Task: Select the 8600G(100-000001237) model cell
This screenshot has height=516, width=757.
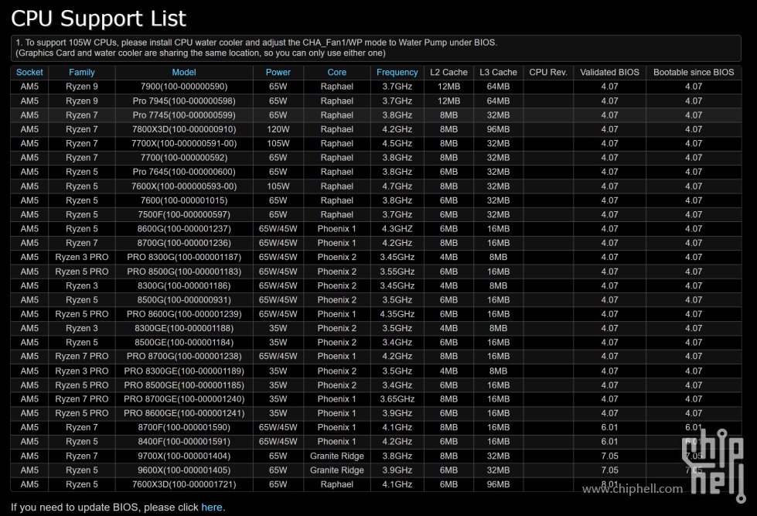Action: point(184,228)
